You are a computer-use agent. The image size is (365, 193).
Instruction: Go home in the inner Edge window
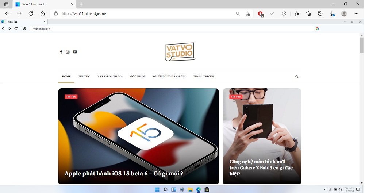pyautogui.click(x=24, y=28)
